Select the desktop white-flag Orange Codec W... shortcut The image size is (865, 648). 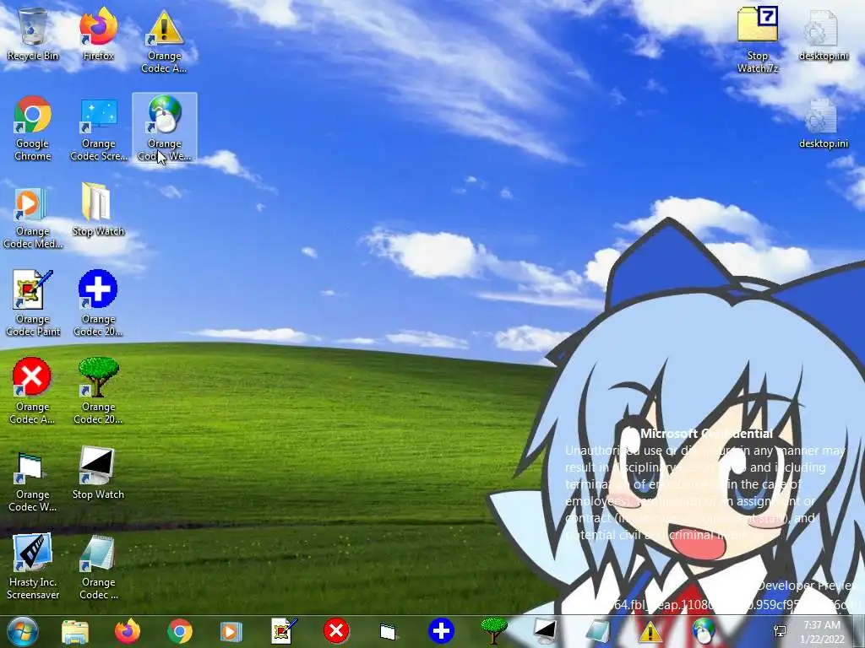click(33, 480)
